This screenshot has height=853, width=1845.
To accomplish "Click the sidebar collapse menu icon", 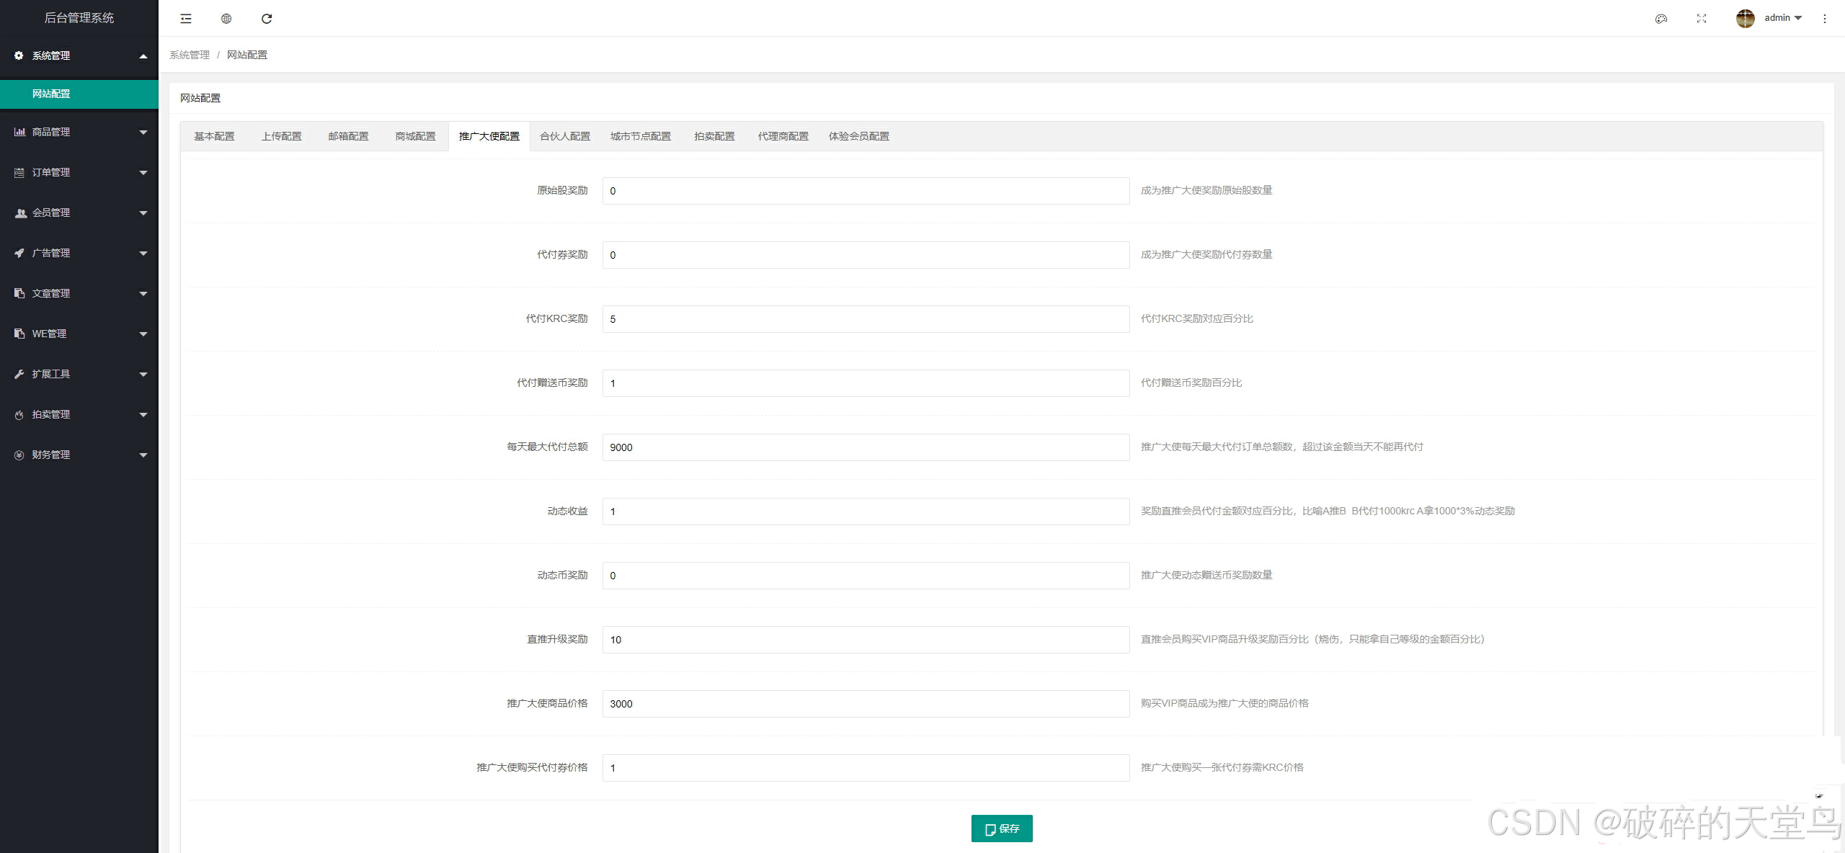I will (186, 19).
